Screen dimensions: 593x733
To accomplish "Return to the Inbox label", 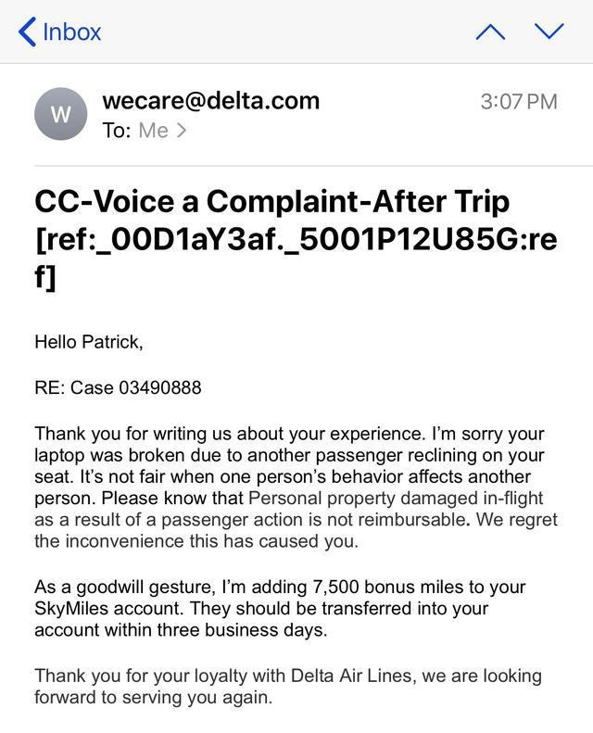I will point(71,32).
